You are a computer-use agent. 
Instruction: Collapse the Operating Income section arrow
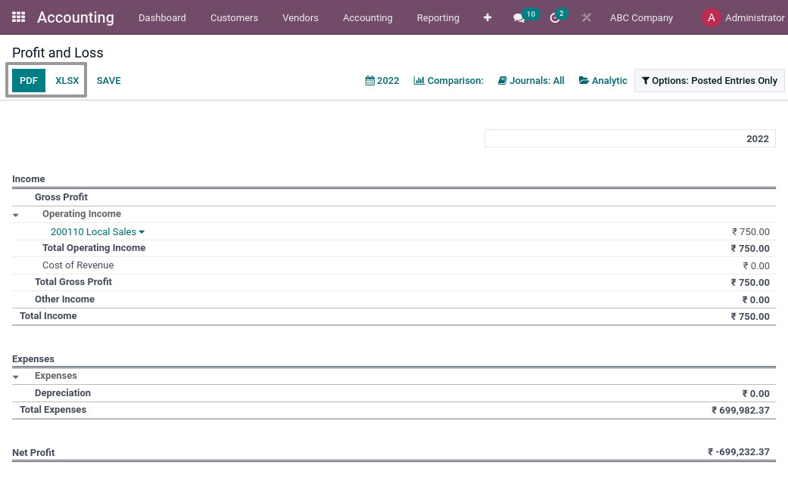coord(16,215)
